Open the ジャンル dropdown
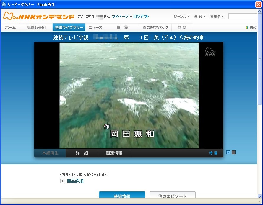Image resolution: width=263 pixels, height=205 pixels. point(181,17)
